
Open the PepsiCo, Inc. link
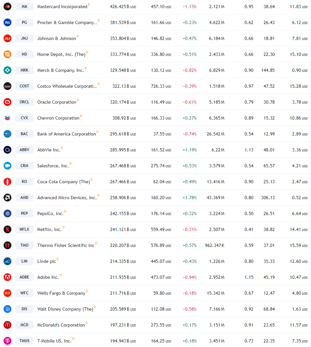(50, 214)
